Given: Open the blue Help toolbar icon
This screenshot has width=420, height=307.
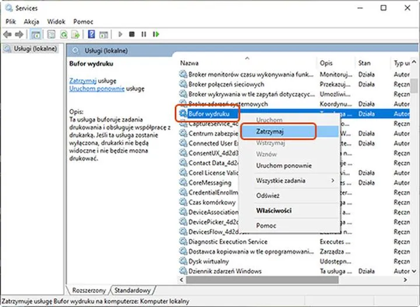Looking at the screenshot, I should [x=91, y=34].
